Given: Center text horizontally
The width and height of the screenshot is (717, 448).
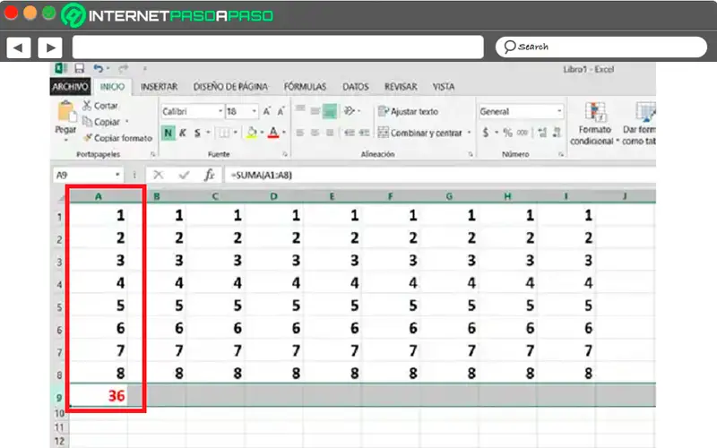Looking at the screenshot, I should point(315,133).
